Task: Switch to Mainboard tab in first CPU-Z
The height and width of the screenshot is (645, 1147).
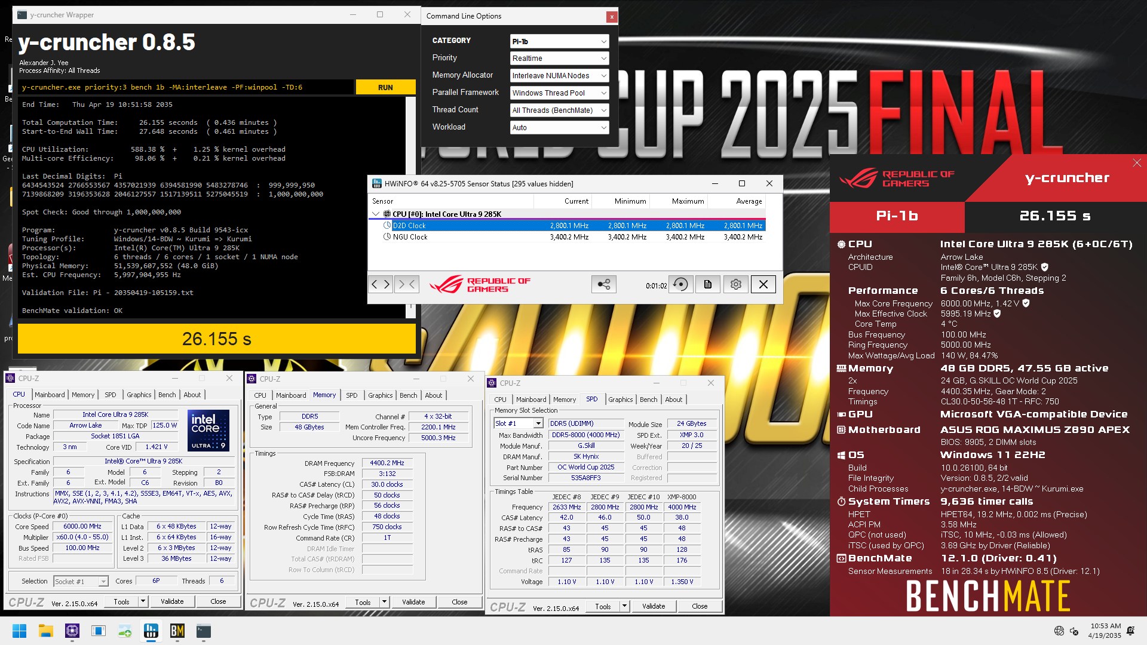Action: [50, 395]
